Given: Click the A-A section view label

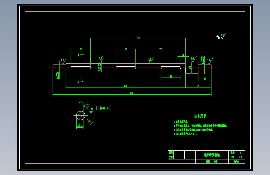Looking at the screenshot, I should coord(81,102).
